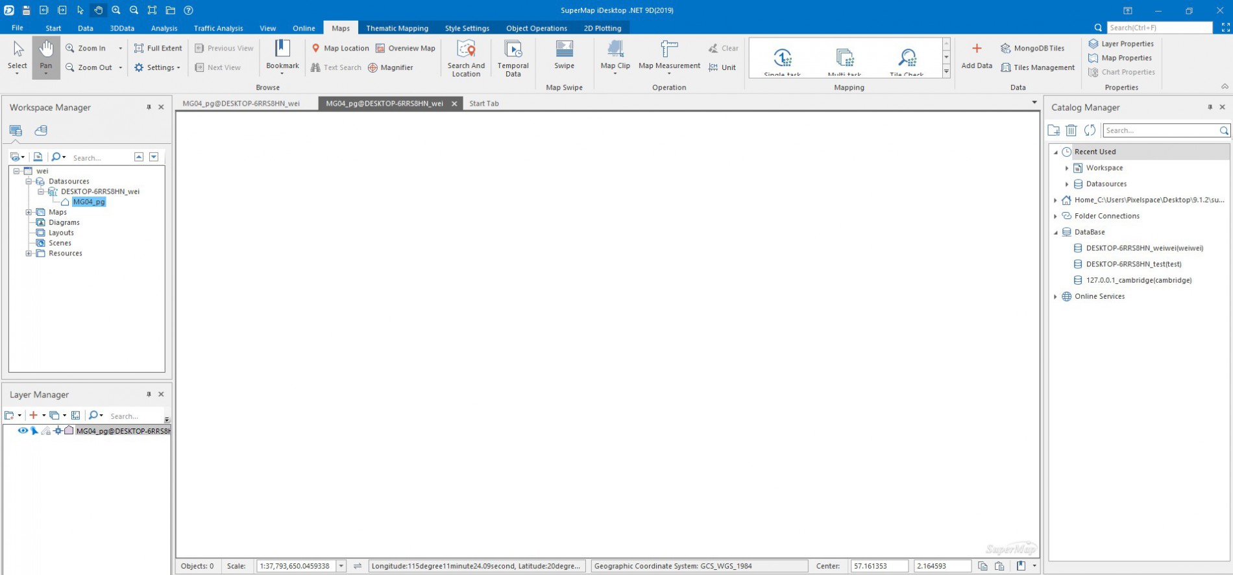Open the Overview Map
1233x575 pixels.
pos(406,48)
